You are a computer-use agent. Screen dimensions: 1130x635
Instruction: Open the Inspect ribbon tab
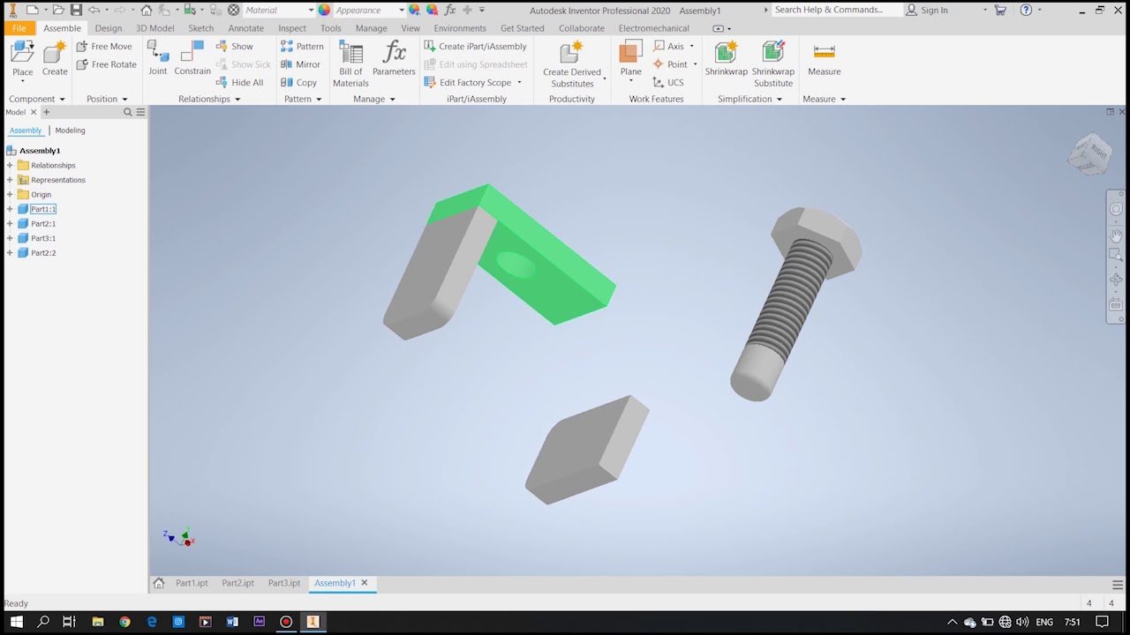coord(292,28)
